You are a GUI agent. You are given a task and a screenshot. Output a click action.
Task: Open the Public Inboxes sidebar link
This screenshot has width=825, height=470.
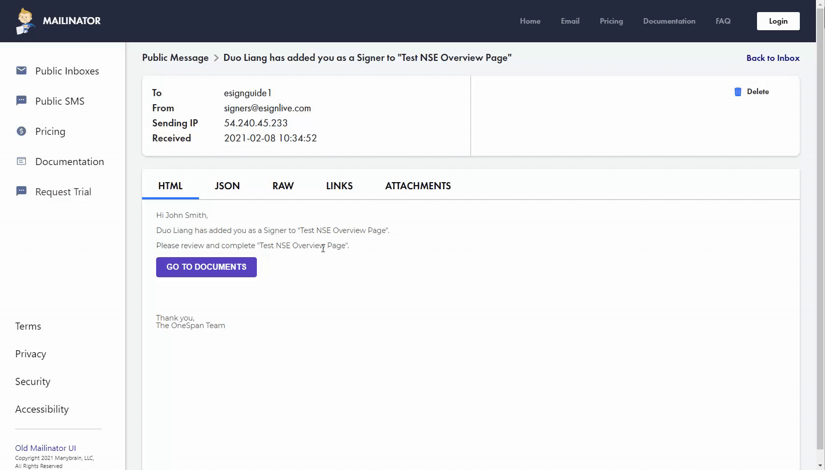point(67,71)
